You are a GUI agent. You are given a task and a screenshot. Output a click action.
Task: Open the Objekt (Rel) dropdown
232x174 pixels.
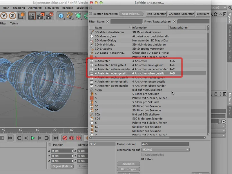point(62,166)
